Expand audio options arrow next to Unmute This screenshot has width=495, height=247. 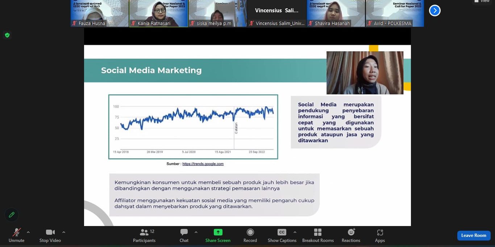coord(28,232)
